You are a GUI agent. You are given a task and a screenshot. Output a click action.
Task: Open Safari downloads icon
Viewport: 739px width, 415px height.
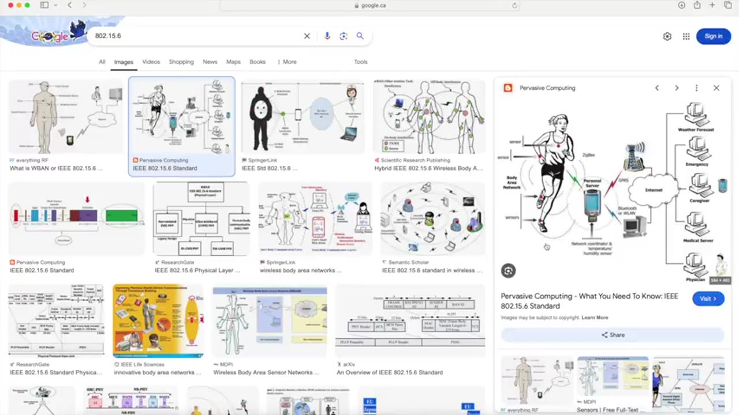click(682, 5)
